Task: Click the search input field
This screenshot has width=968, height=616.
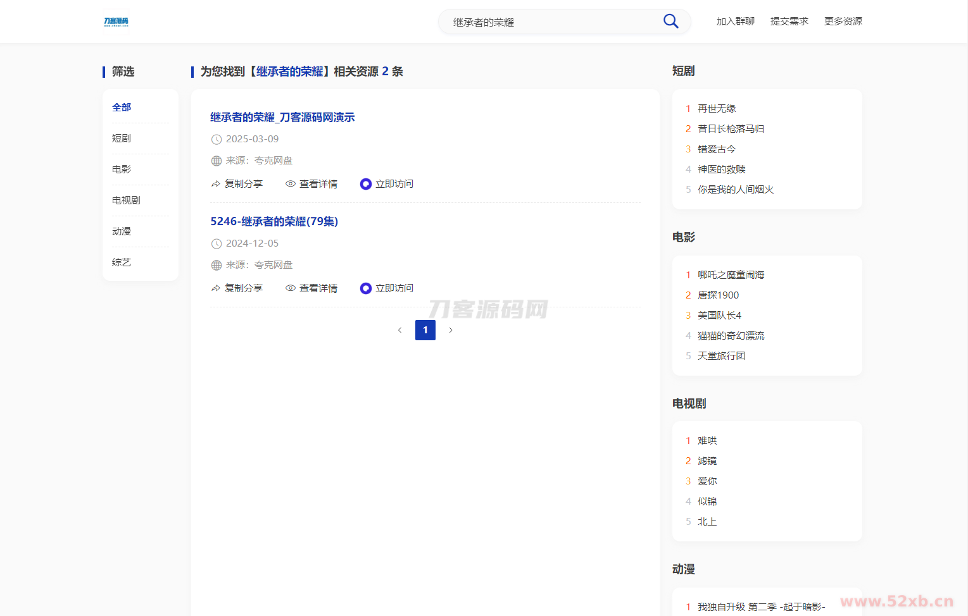Action: 551,22
